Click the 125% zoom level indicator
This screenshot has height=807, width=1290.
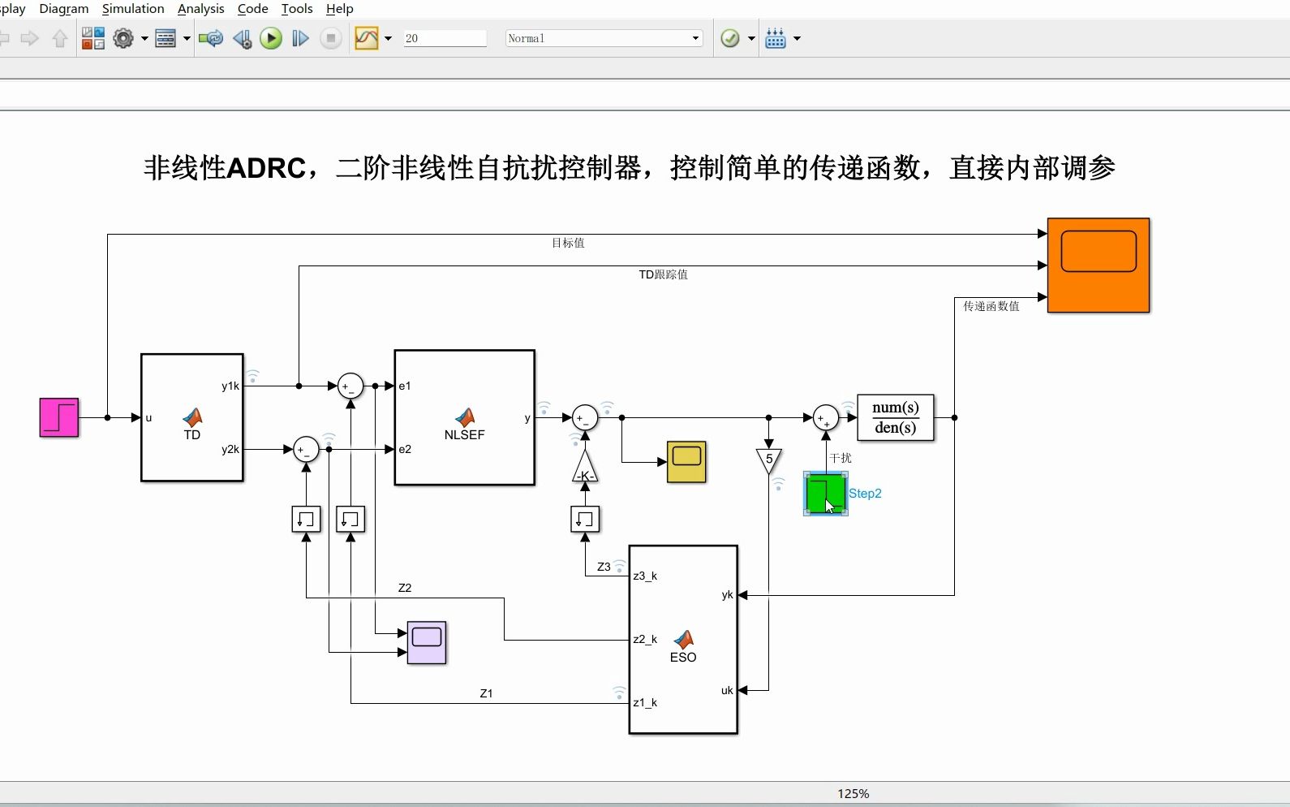[853, 794]
